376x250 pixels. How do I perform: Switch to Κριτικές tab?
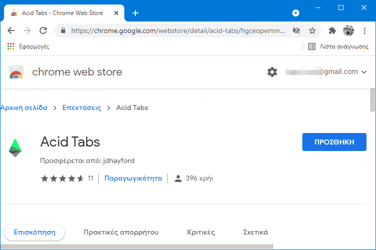click(201, 232)
